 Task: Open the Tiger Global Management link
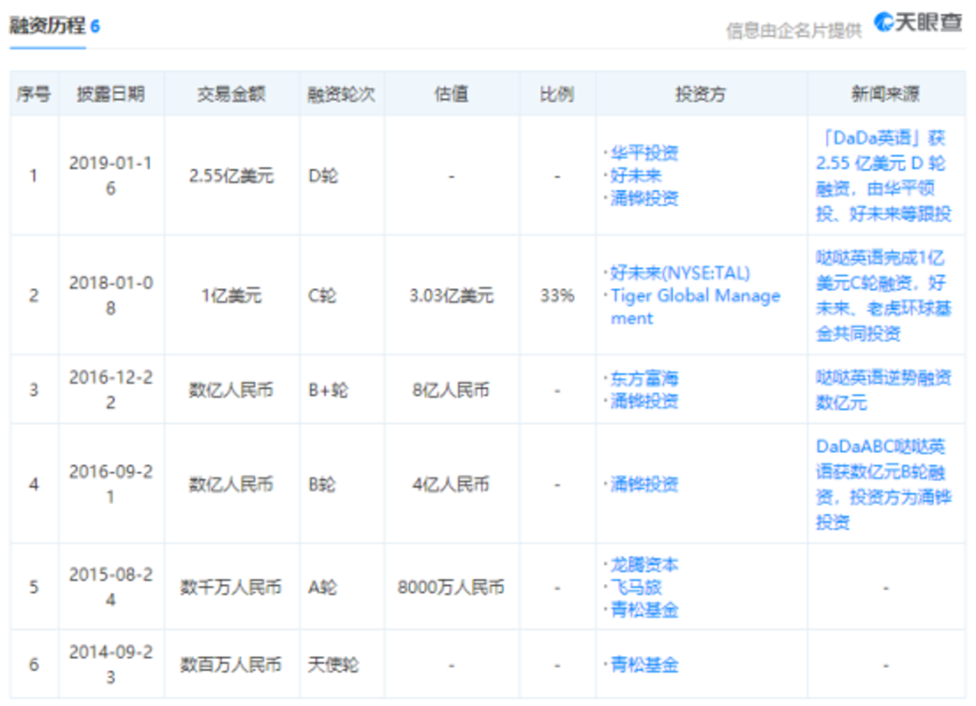[x=695, y=307]
